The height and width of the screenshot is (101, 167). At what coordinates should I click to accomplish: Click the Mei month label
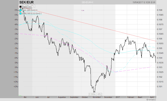click(25, 97)
